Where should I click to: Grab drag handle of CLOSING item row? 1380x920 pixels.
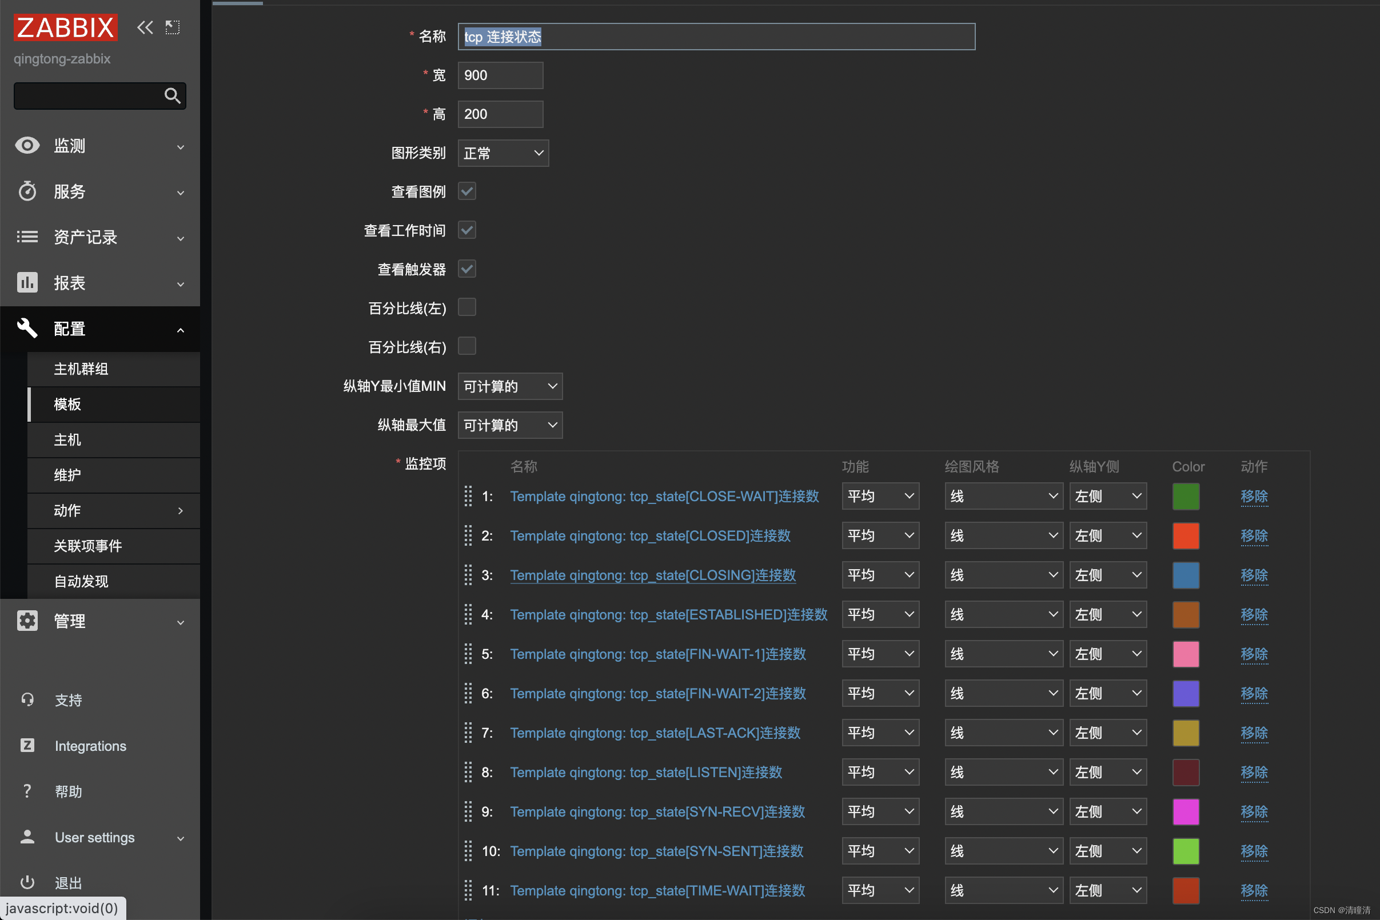[468, 575]
